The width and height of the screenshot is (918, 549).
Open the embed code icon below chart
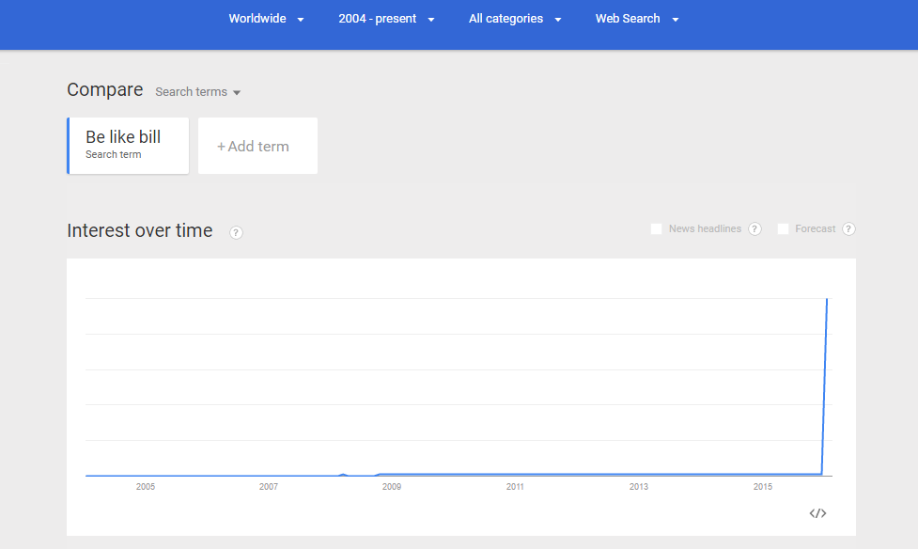click(817, 513)
